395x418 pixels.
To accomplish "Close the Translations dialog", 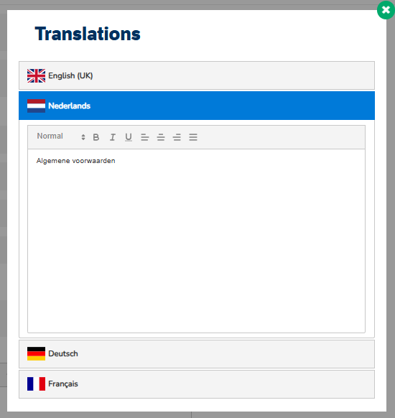I will (386, 10).
